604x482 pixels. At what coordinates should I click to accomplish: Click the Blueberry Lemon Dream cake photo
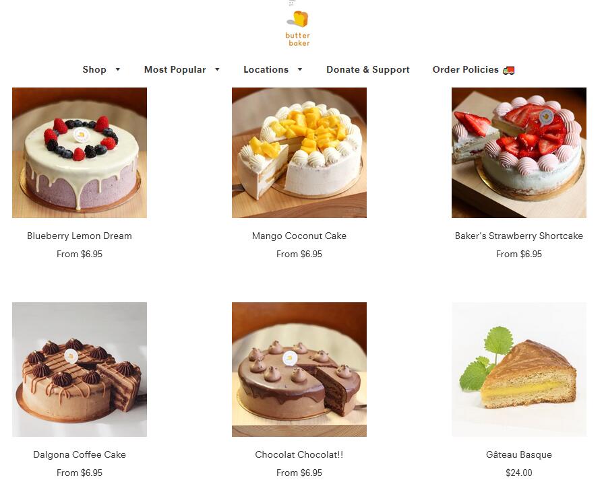point(80,153)
